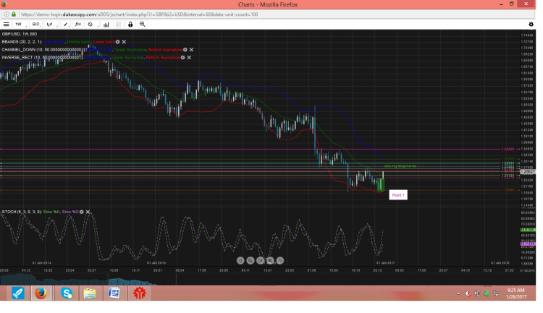This screenshot has width=543, height=313.
Task: Open BBANDS indicator gear settings
Action: click(x=118, y=42)
